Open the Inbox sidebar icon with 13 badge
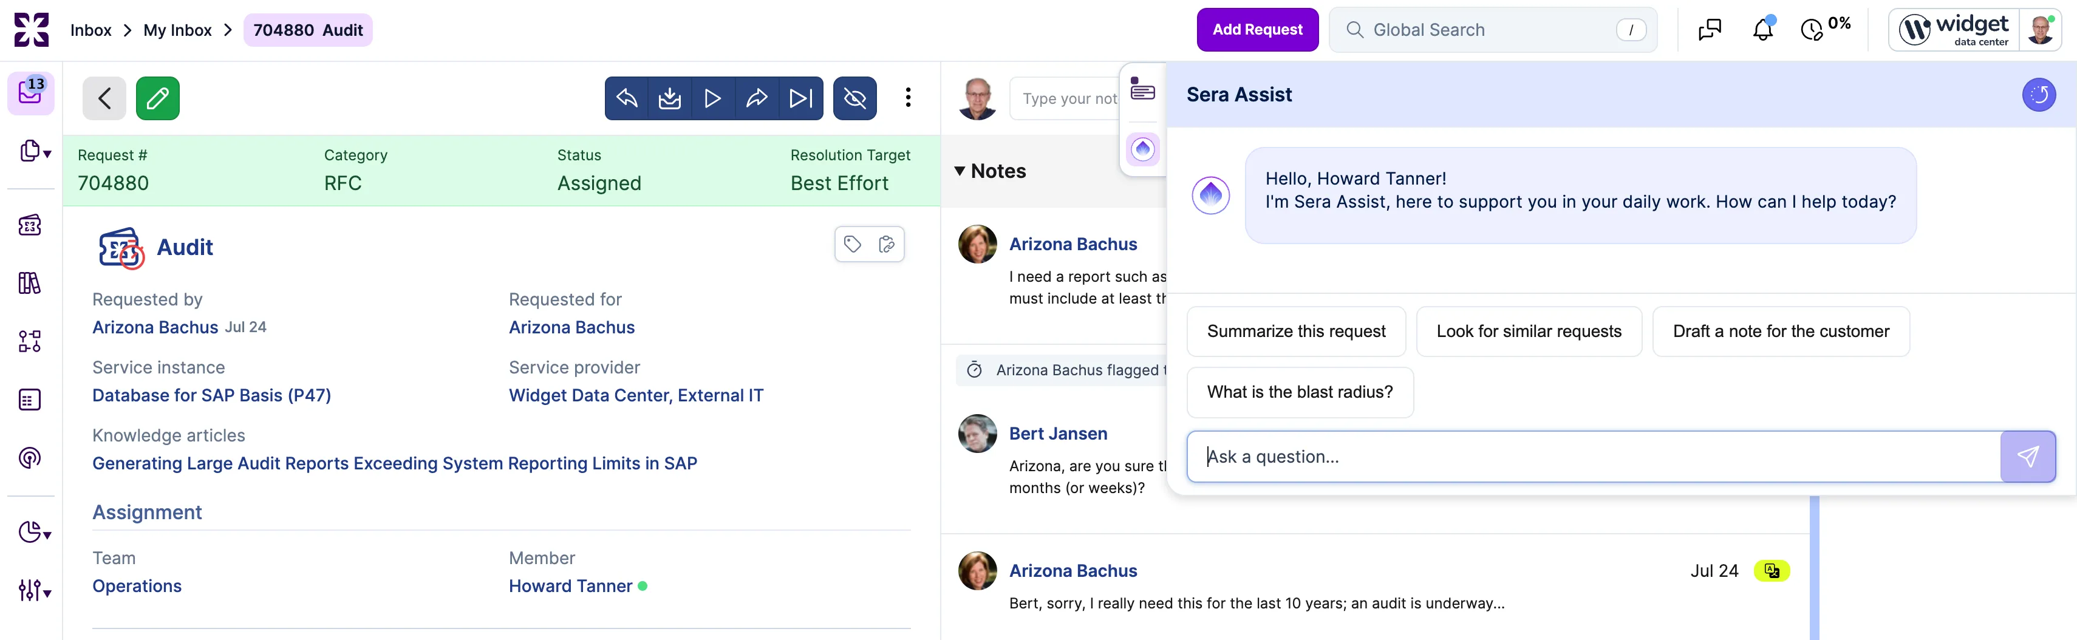Image resolution: width=2077 pixels, height=640 pixels. (x=30, y=93)
